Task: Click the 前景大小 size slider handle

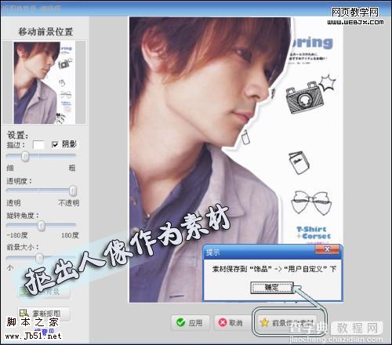Action: click(x=39, y=258)
